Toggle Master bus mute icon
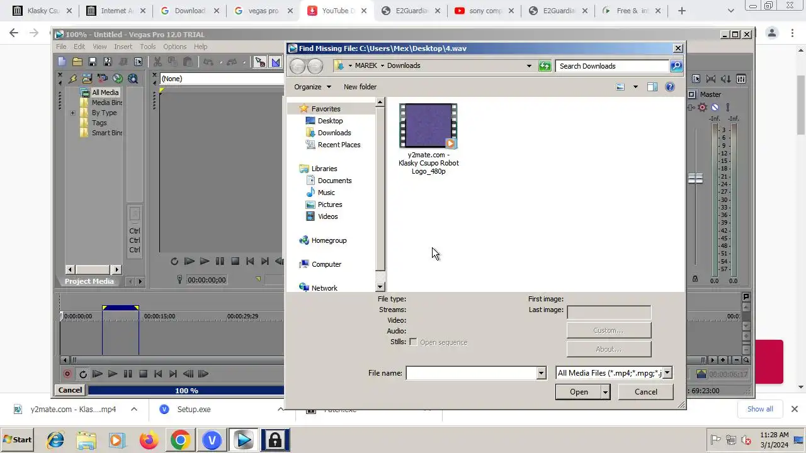The width and height of the screenshot is (806, 453). pos(715,108)
